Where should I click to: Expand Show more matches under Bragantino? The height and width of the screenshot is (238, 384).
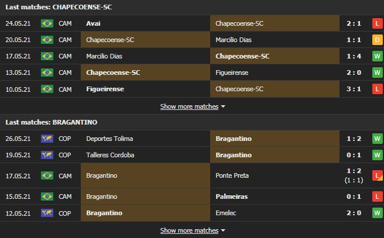click(x=189, y=230)
